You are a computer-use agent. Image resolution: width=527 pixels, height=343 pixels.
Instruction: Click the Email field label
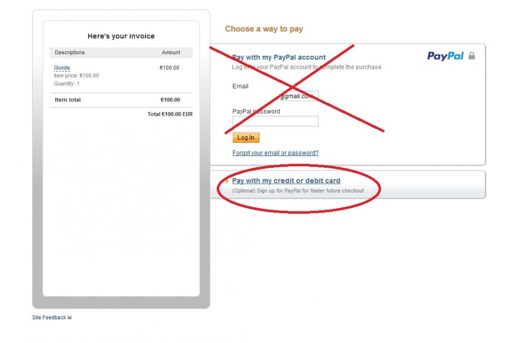pos(240,86)
